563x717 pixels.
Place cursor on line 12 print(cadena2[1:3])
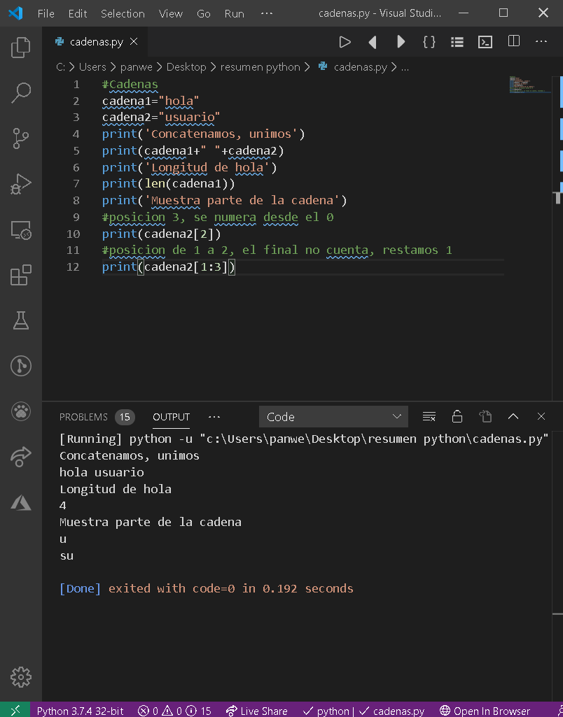169,267
